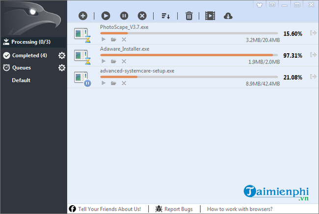Click the cloud download icon in toolbar
This screenshot has height=214, width=319.
tap(228, 16)
